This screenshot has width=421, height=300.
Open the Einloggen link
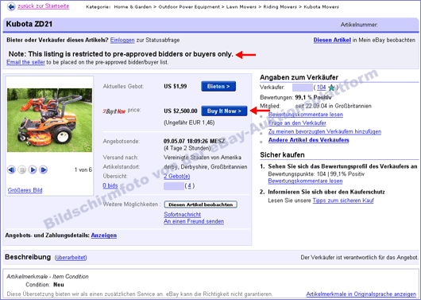[122, 40]
